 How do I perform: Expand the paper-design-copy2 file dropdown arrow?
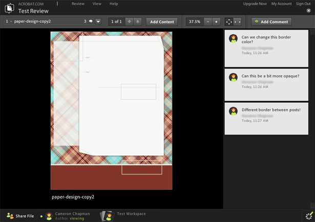[x=98, y=21]
